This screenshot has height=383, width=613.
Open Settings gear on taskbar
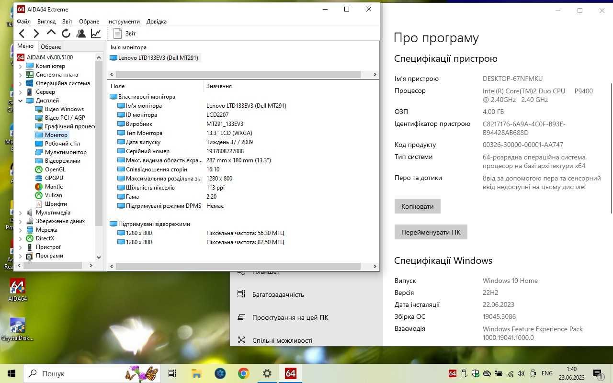coord(267,373)
